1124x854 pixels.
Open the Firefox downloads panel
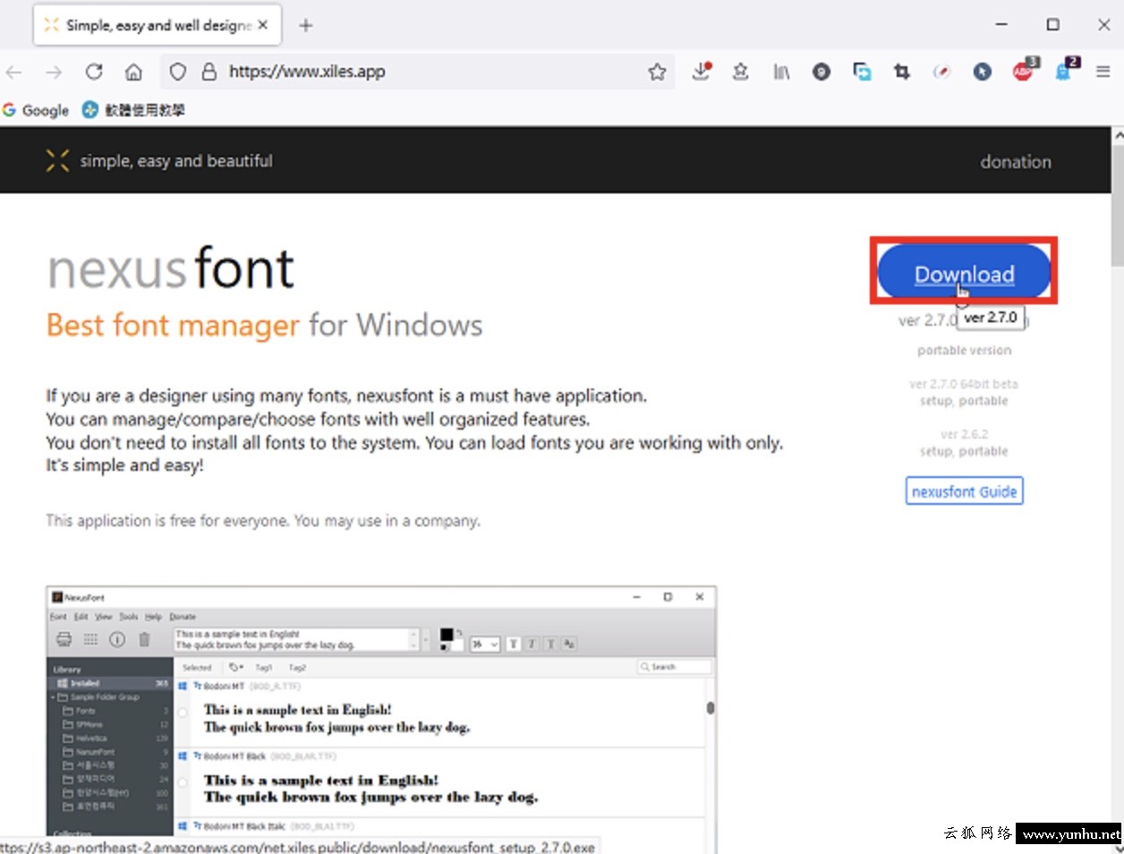tap(702, 71)
